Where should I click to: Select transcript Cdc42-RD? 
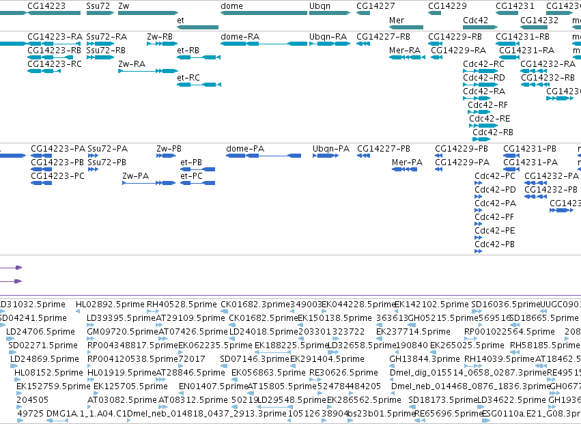tap(484, 78)
